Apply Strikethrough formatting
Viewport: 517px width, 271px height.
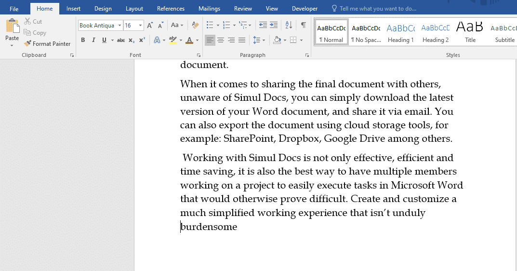[x=121, y=40]
